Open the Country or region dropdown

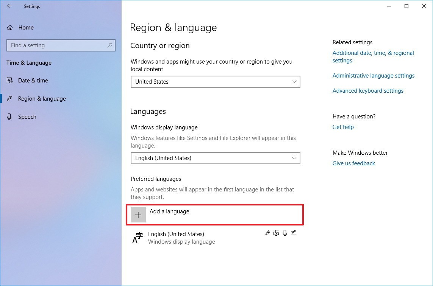pos(216,82)
